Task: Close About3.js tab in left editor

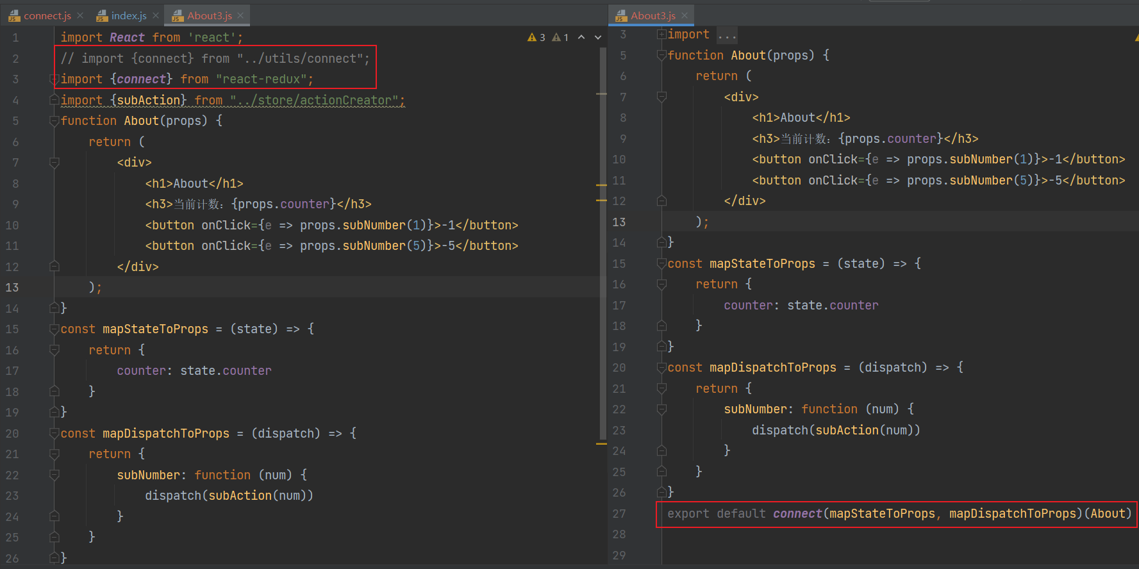Action: click(x=240, y=15)
